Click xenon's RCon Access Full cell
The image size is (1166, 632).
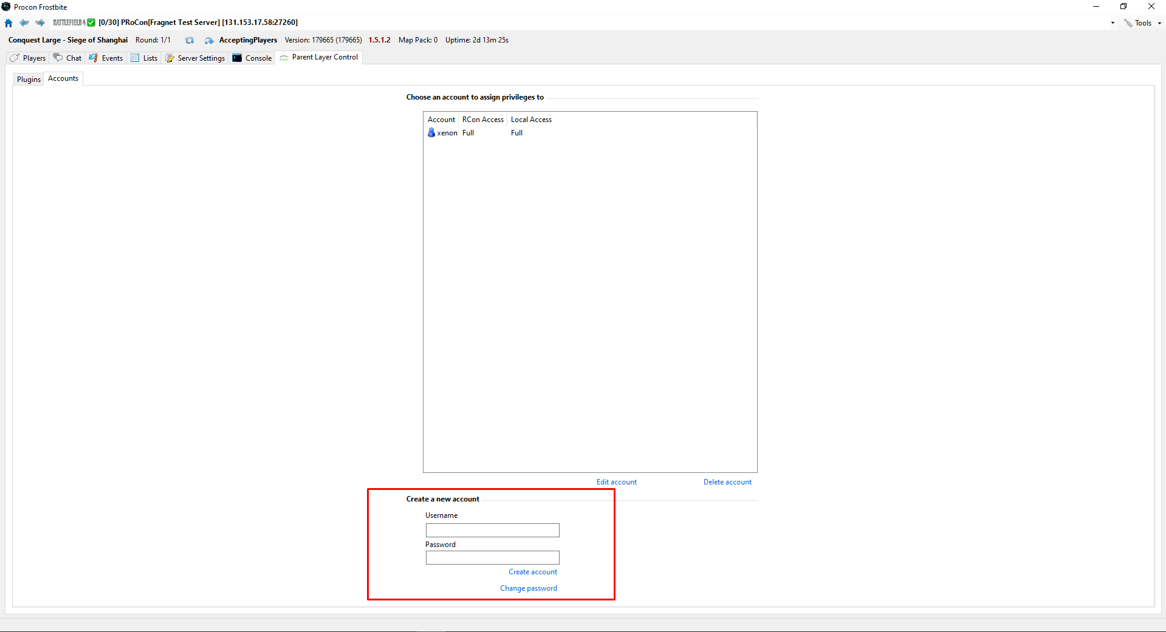468,133
